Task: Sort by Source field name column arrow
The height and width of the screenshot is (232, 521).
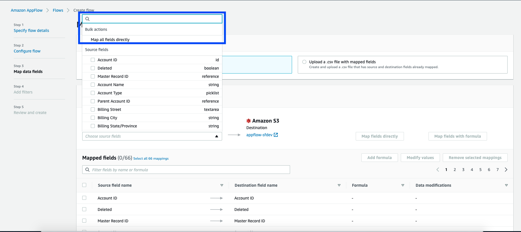Action: [222, 185]
